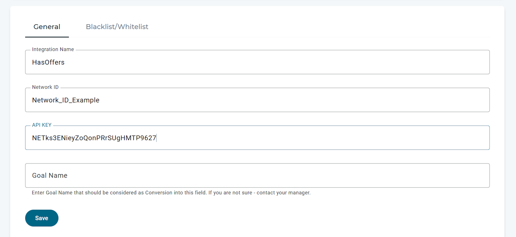
Task: Click the "API KEY" floating label
Action: click(x=42, y=125)
